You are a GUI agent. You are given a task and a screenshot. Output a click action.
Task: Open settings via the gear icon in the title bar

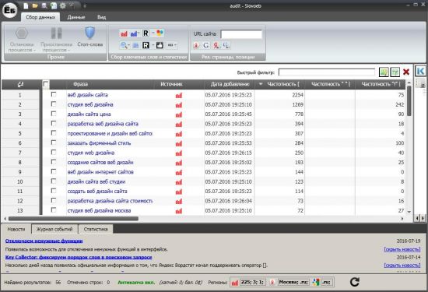62,5
